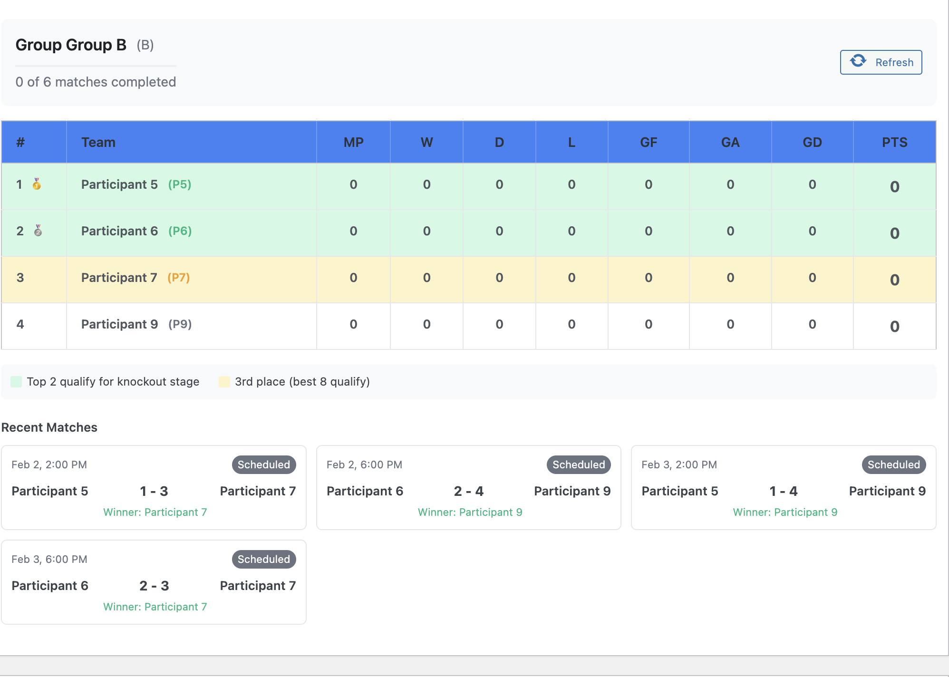Click the Team column header
Screen dimensions: 949x677
click(x=98, y=142)
